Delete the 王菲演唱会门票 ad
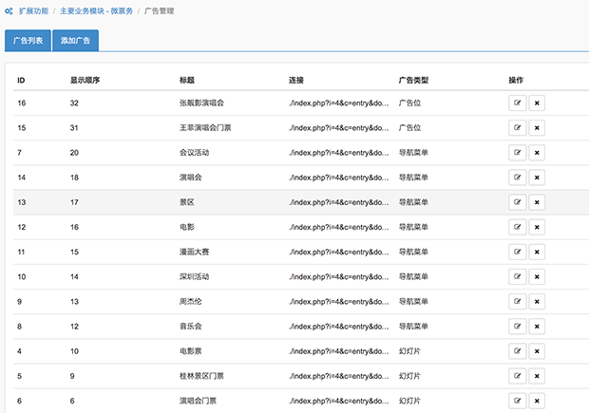 (537, 127)
